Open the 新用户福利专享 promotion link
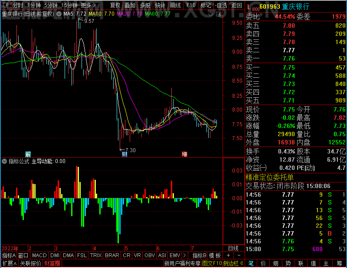Screen dimensions: 347x268 (x=182, y=263)
